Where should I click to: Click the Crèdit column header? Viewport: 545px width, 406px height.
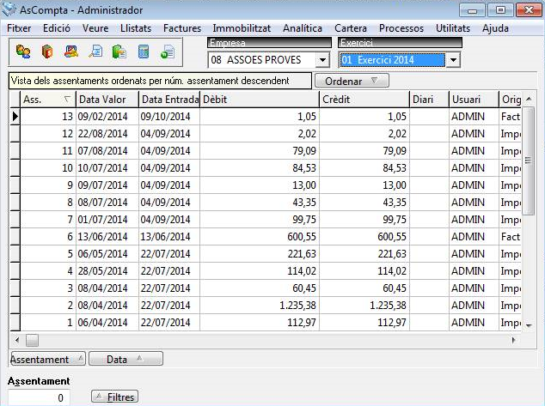coord(364,100)
